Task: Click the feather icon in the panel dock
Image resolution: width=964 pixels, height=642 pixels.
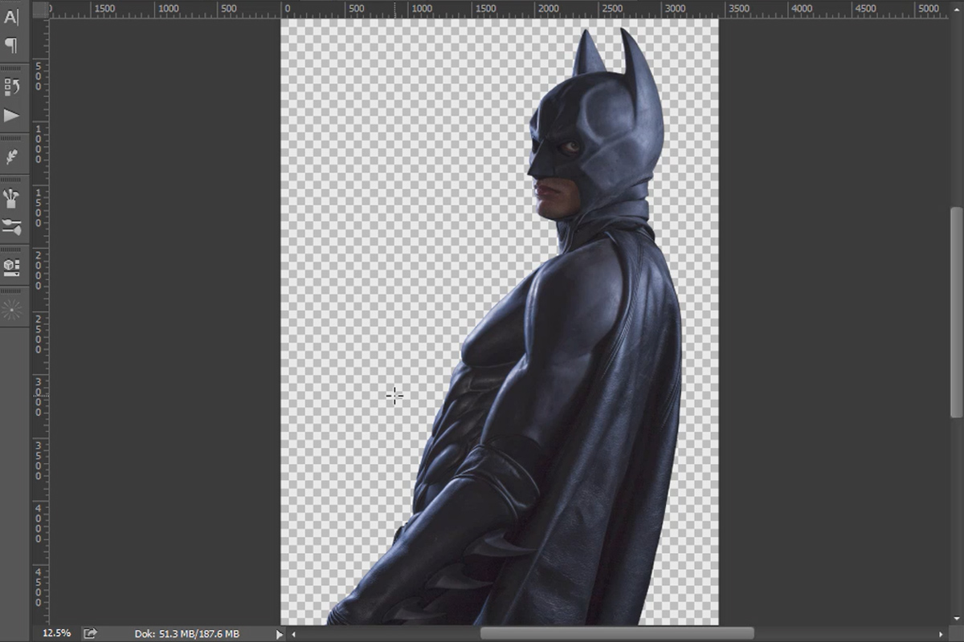Action: pyautogui.click(x=11, y=156)
